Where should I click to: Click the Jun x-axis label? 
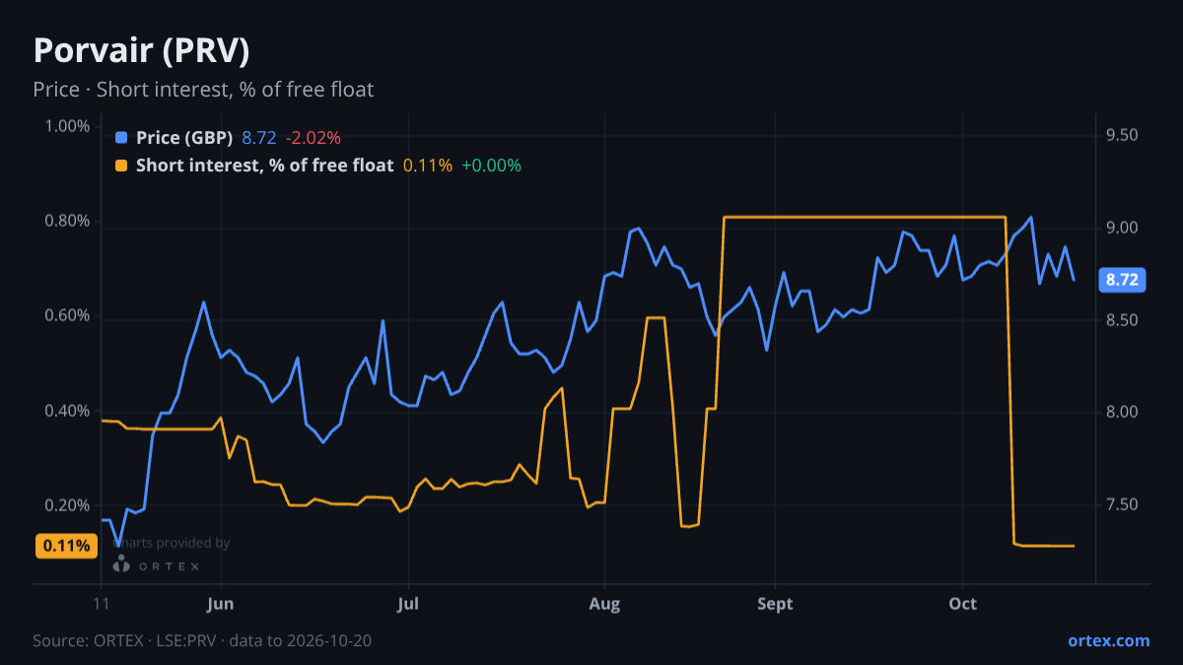click(x=222, y=604)
